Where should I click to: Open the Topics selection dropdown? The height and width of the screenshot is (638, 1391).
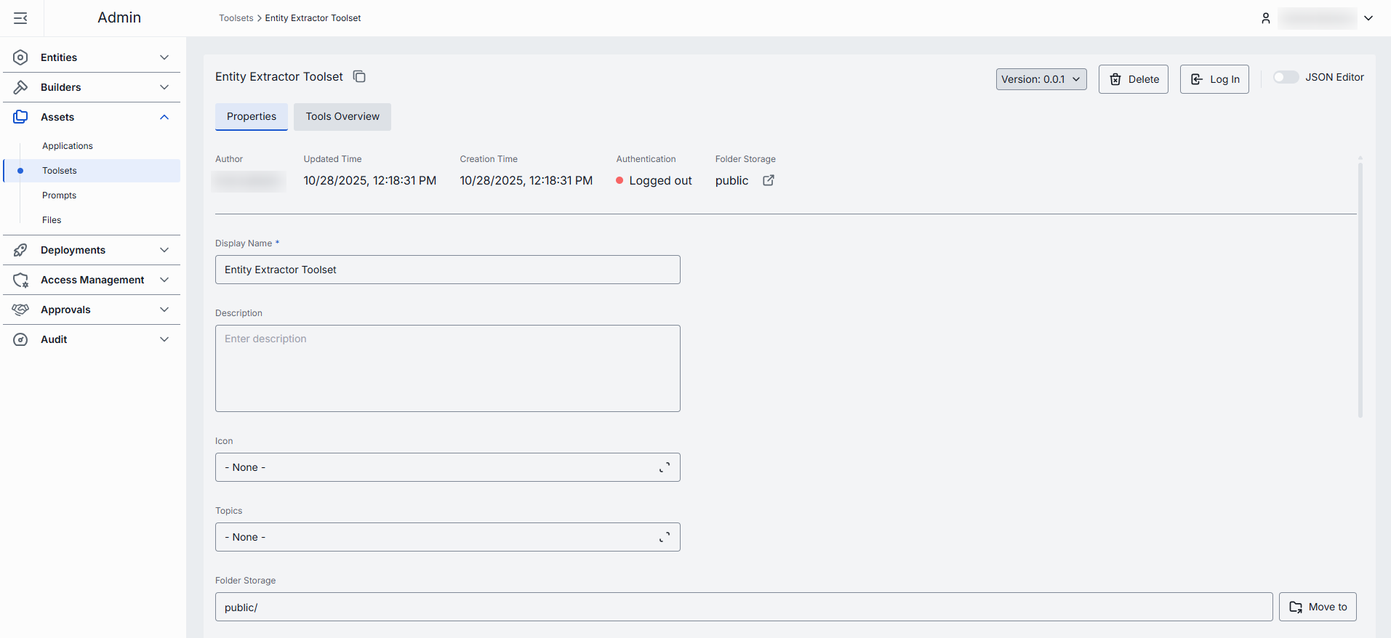pos(447,537)
